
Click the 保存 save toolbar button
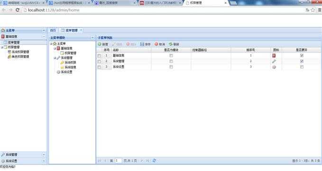pos(145,44)
